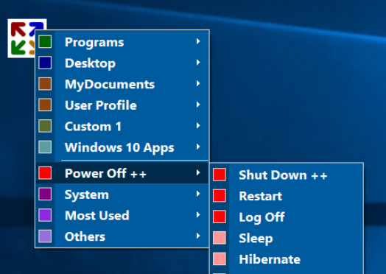Click the teal square beside Windows 10 Apps

pyautogui.click(x=45, y=147)
